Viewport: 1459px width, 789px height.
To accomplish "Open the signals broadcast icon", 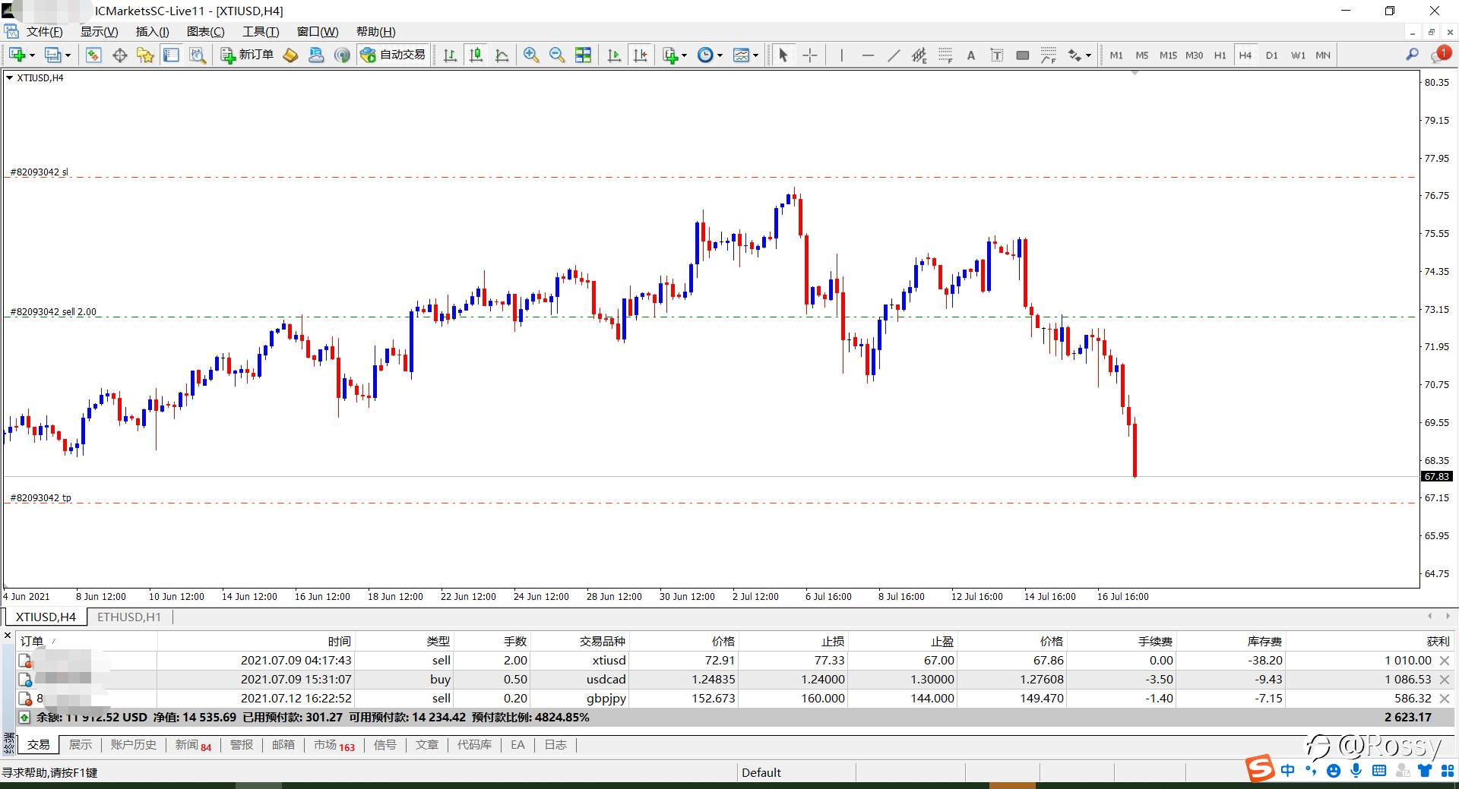I will pos(342,55).
